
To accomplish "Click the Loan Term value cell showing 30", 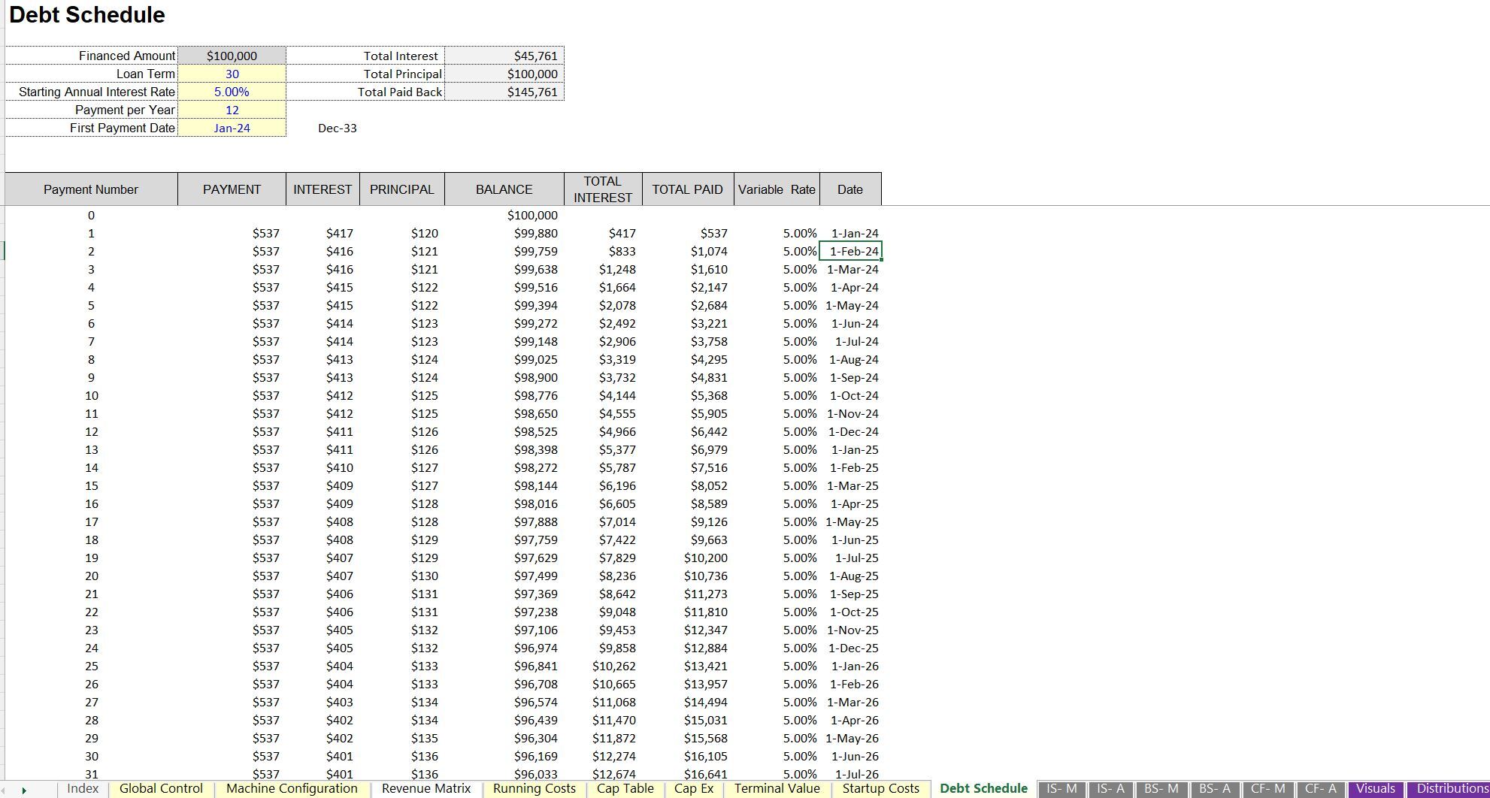I will pos(232,74).
